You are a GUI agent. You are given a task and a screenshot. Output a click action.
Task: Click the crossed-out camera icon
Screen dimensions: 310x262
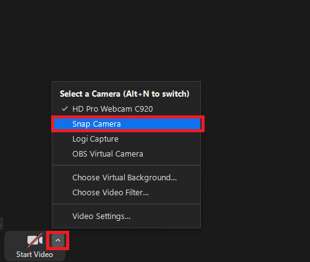click(35, 240)
